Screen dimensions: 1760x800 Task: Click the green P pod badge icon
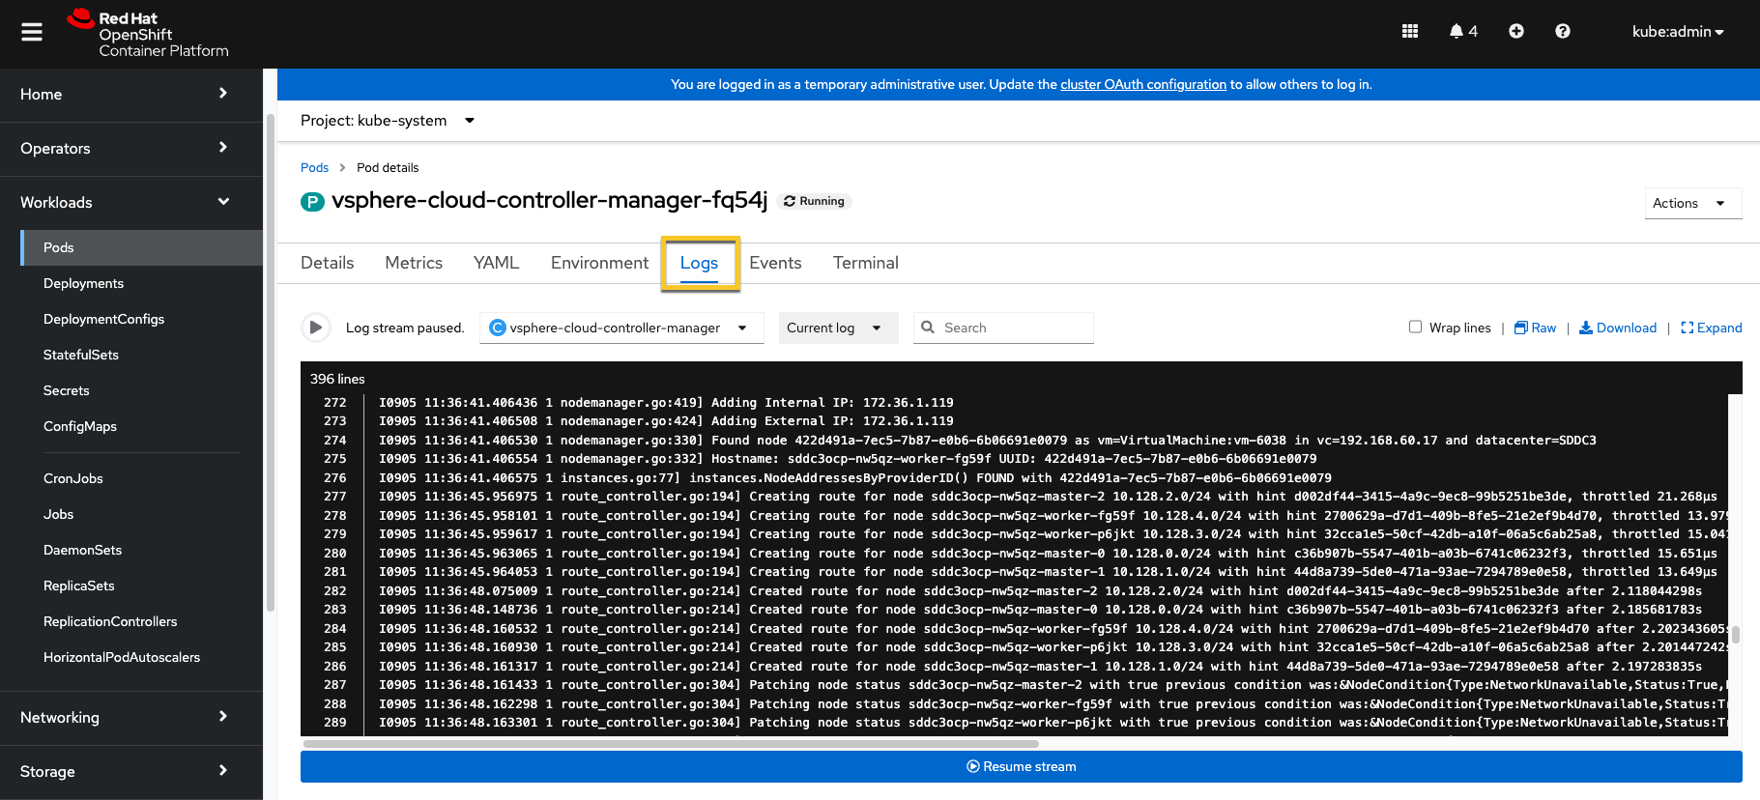[x=312, y=201]
